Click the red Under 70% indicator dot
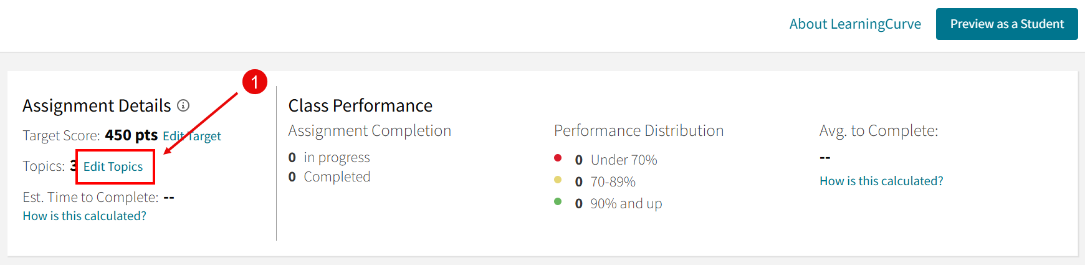Viewport: 1085px width, 265px height. pyautogui.click(x=558, y=158)
